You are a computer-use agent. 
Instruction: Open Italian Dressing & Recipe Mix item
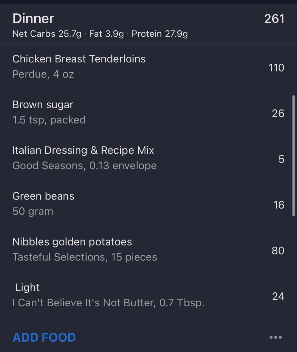pyautogui.click(x=83, y=150)
